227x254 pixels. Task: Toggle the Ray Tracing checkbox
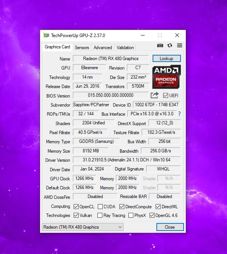[x=100, y=215]
